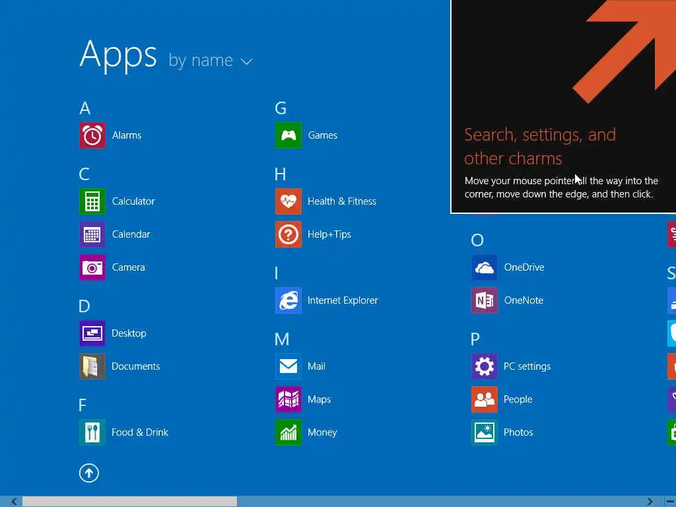The width and height of the screenshot is (676, 507).
Task: Launch Calculator from its green icon
Action: (92, 201)
